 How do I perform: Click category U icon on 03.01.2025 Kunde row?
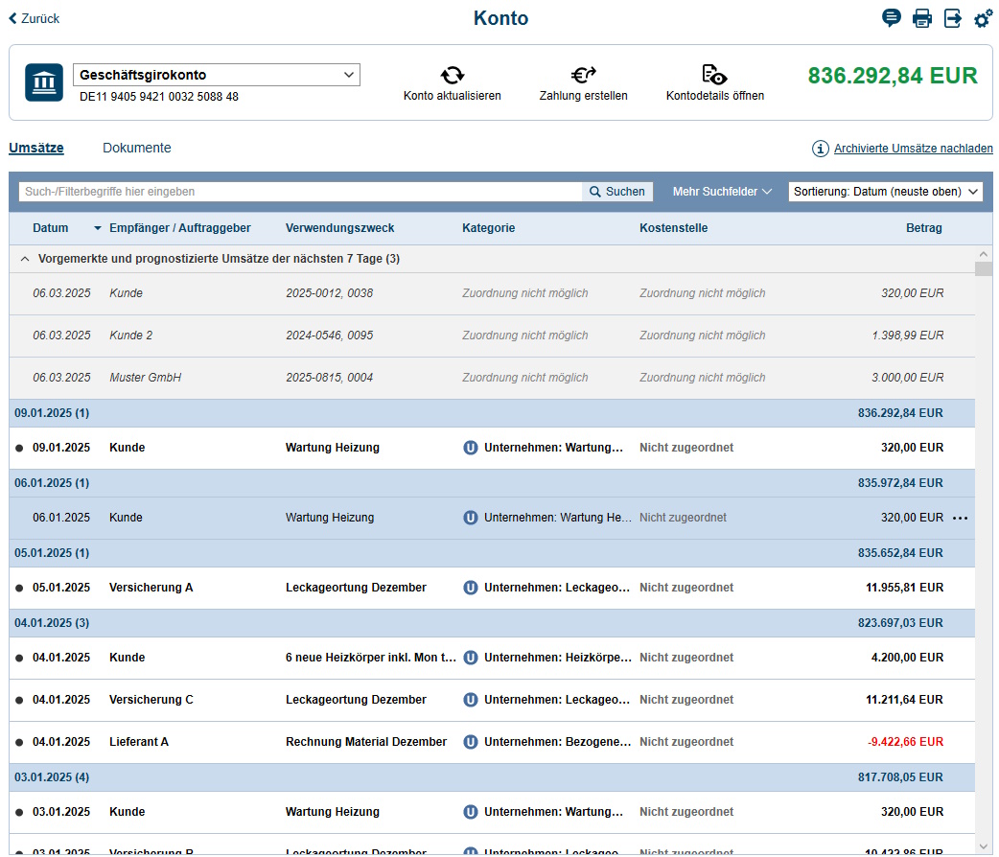click(x=470, y=812)
